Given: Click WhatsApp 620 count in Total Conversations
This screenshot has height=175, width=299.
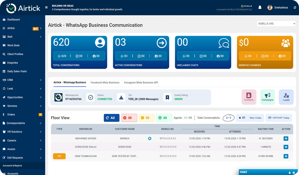Looking at the screenshot, I should pos(62,56).
